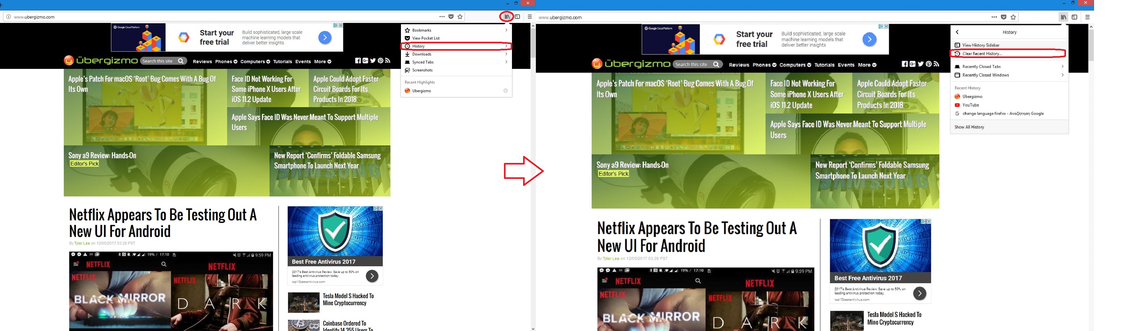Image resolution: width=1140 pixels, height=331 pixels.
Task: Open Coinbase Ordered To Identify article, left page
Action: [x=348, y=326]
